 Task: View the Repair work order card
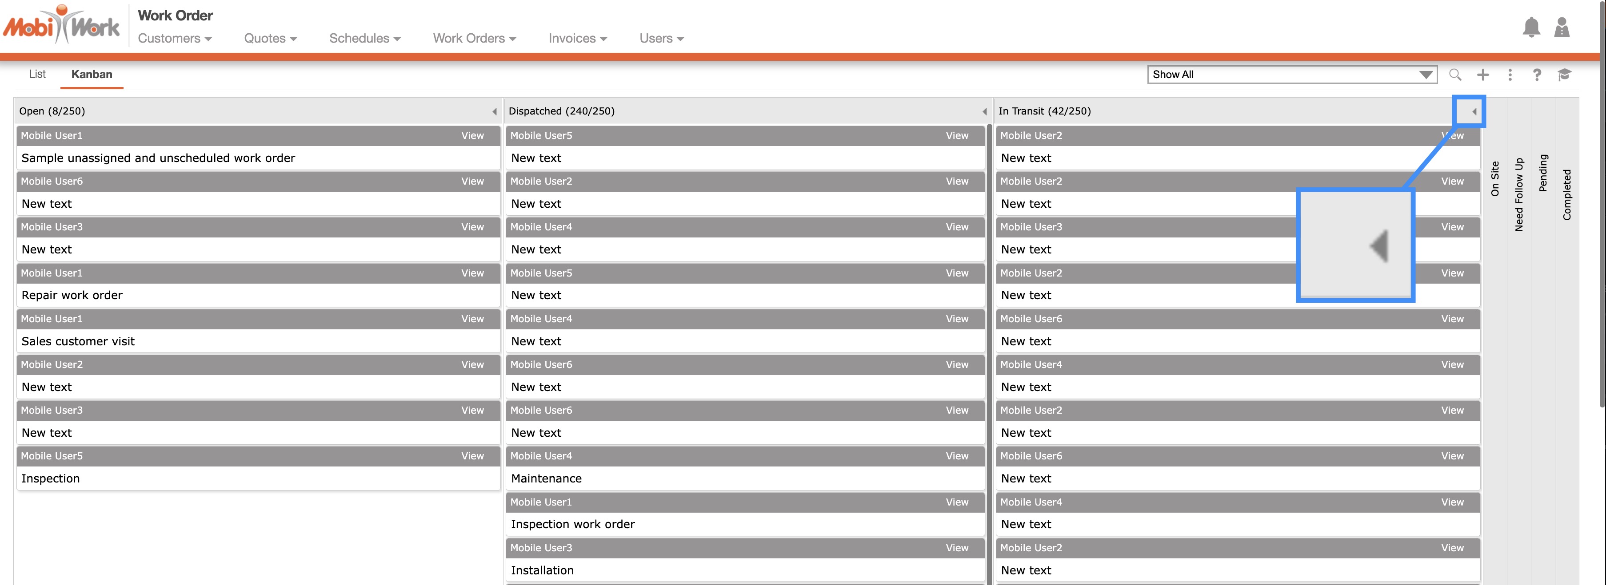(472, 273)
